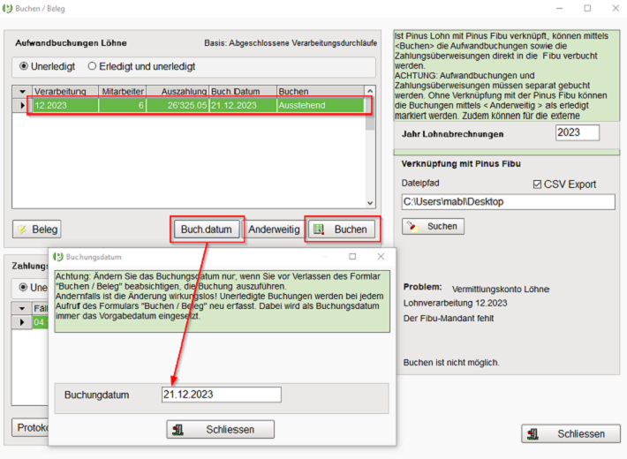Click the grid scrollbar down arrow
The height and width of the screenshot is (459, 627).
coord(370,203)
